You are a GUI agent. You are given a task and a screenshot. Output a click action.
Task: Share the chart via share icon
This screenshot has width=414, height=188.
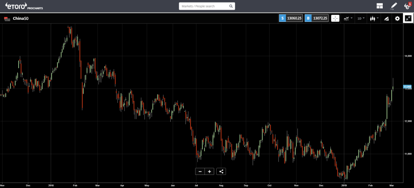222,171
